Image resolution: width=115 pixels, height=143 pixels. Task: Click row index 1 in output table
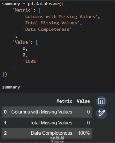click(x=5, y=123)
